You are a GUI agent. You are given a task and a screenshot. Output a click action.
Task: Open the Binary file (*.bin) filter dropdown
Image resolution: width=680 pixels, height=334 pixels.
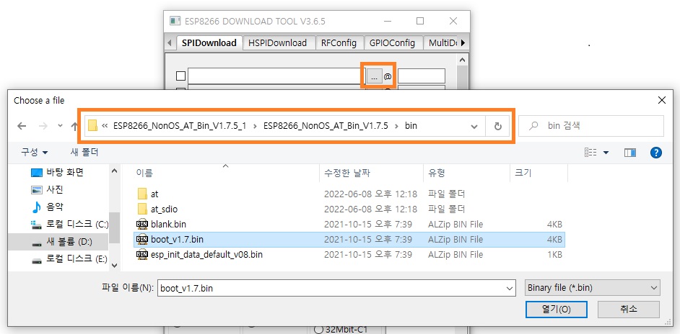pyautogui.click(x=593, y=288)
